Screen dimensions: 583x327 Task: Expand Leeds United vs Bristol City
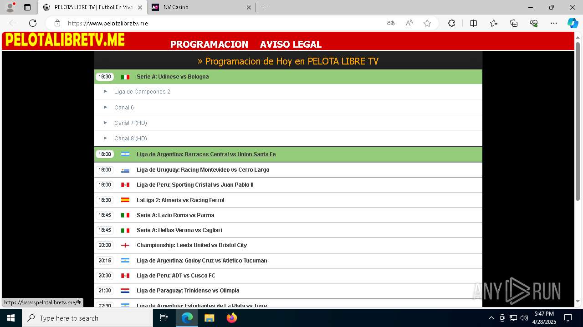coord(288,245)
